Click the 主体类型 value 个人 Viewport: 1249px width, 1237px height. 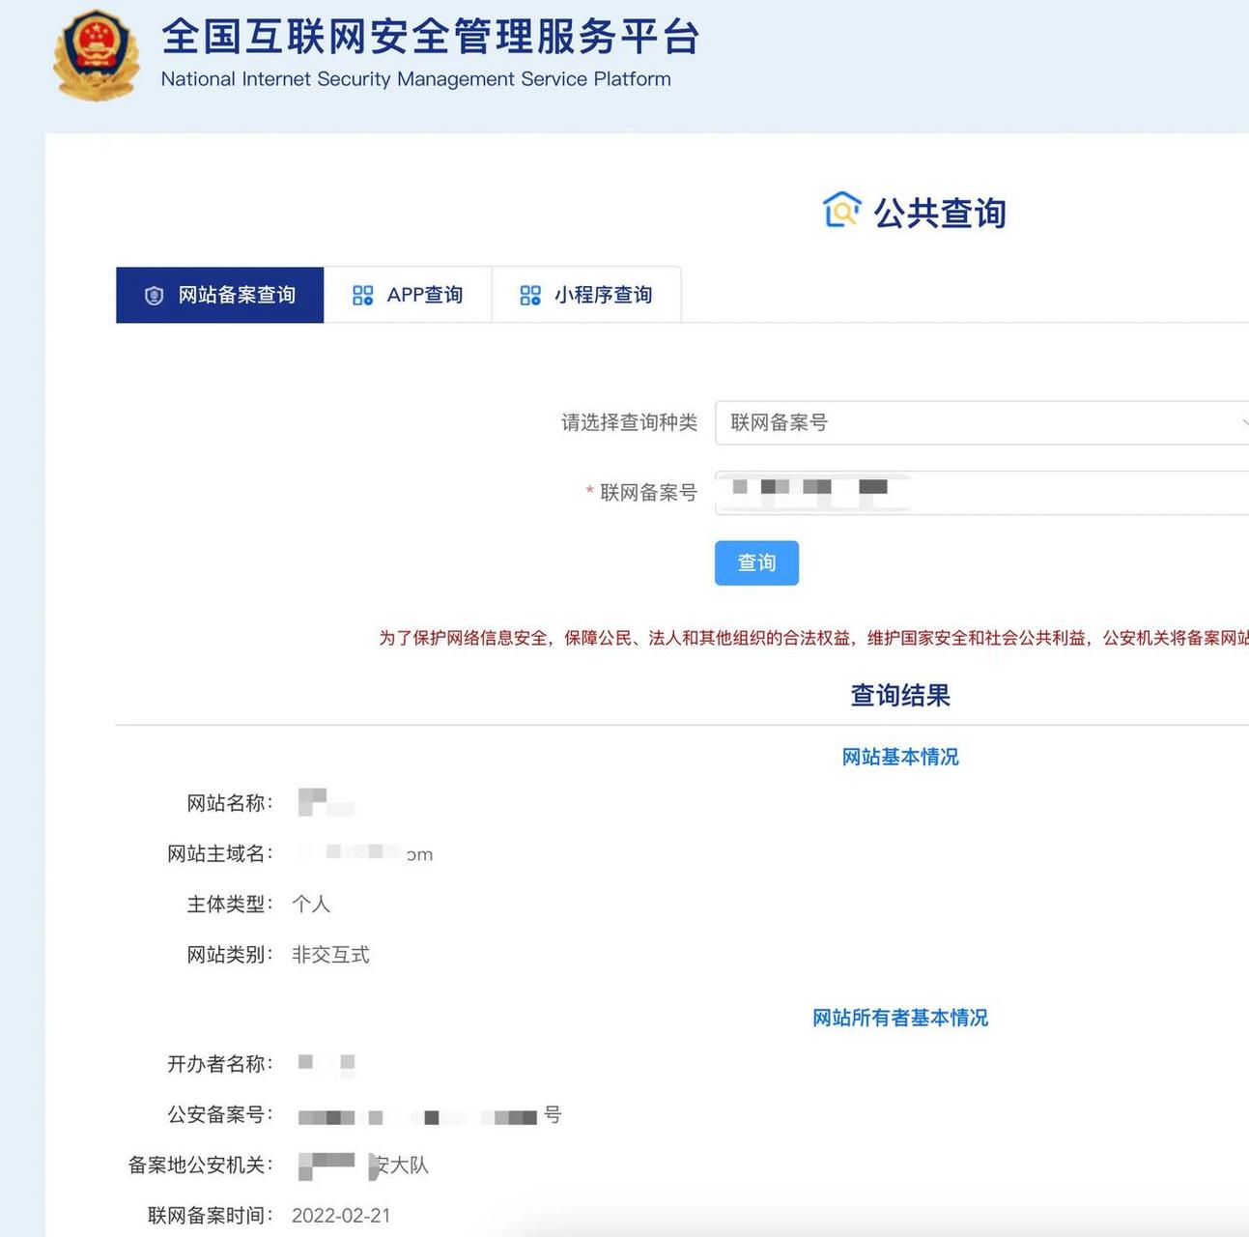(x=311, y=904)
